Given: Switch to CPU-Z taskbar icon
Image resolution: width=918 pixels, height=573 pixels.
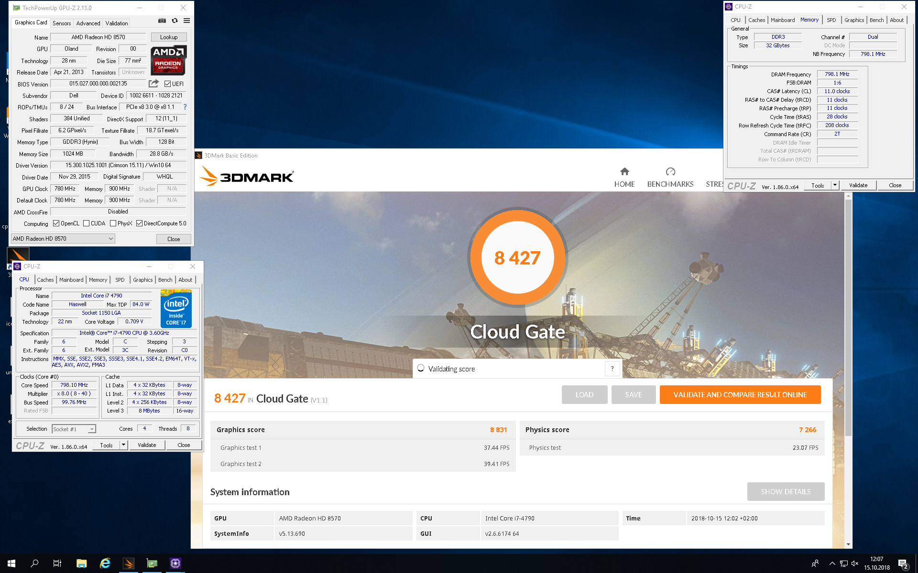Looking at the screenshot, I should point(175,563).
